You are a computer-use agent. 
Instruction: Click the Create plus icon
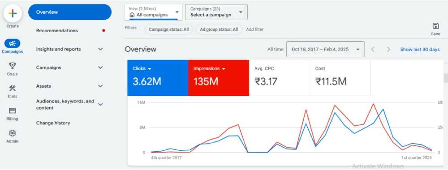13,13
